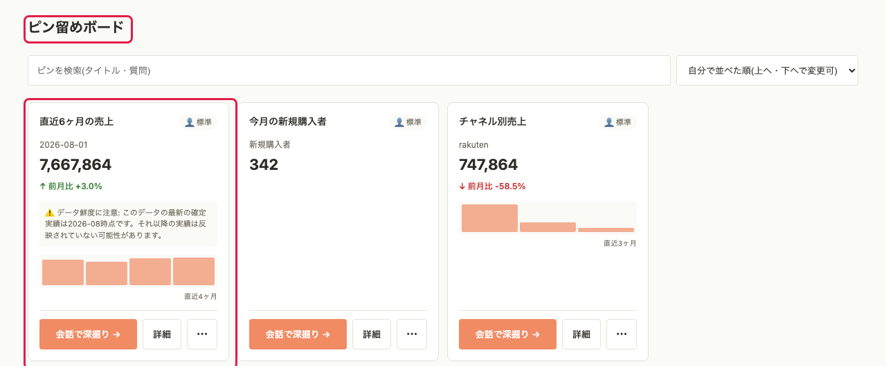Click the 前月比 +3.0% indicator

tap(71, 186)
